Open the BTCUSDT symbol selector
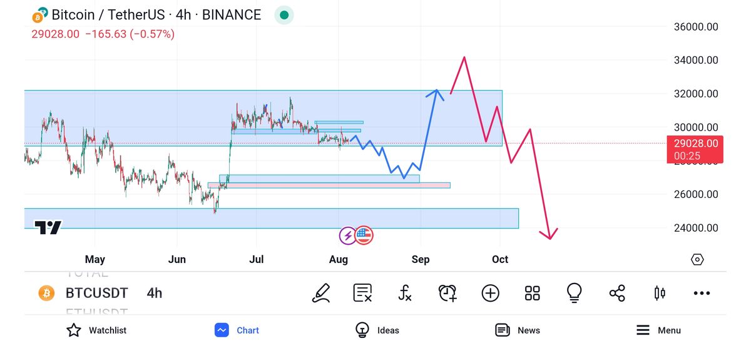Viewport: 751px width, 346px height. coord(96,293)
